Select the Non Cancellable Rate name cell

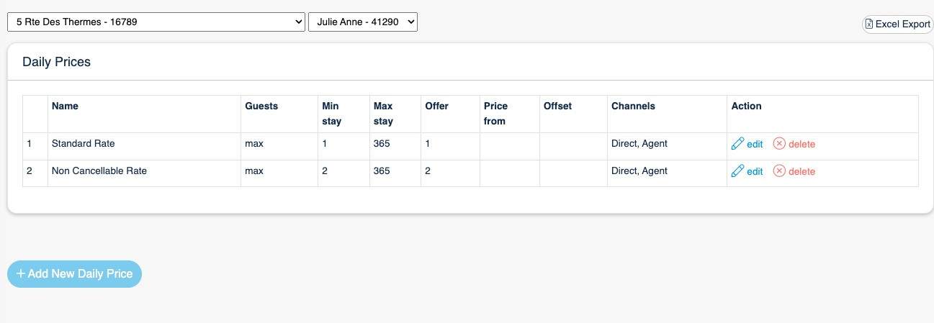99,171
